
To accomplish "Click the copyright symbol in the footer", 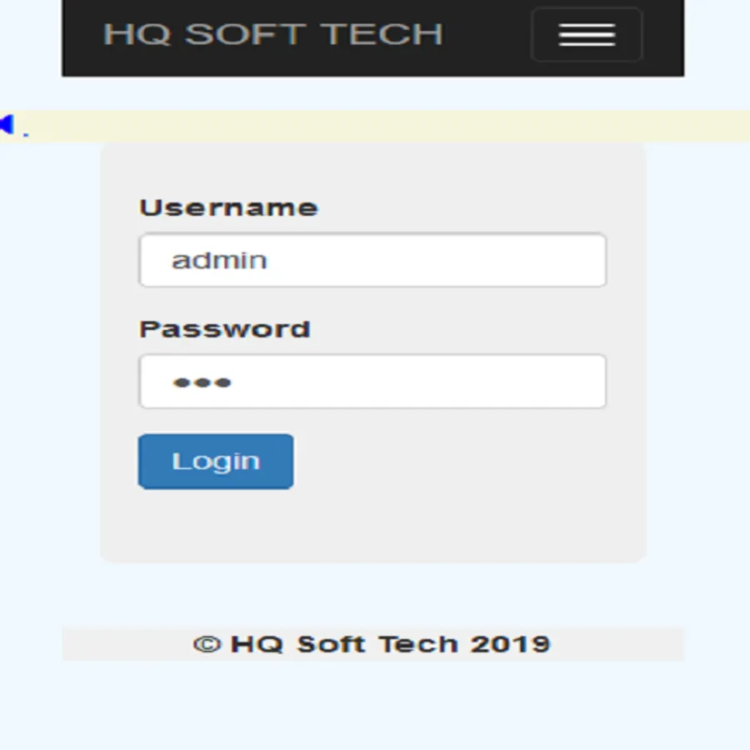I will (x=207, y=644).
